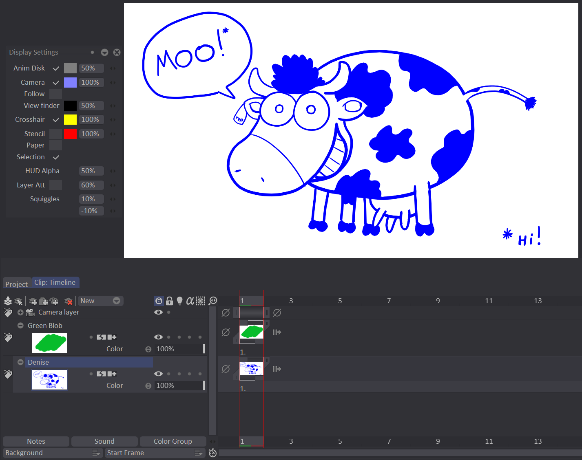The height and width of the screenshot is (460, 582).
Task: Click the add folder layer icon
Action: tap(43, 301)
